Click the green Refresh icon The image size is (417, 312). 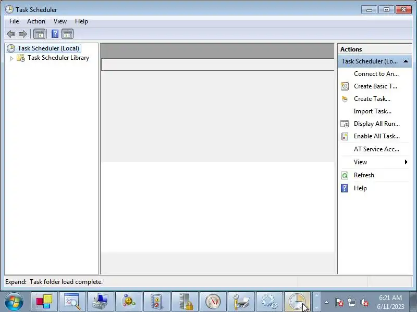345,175
